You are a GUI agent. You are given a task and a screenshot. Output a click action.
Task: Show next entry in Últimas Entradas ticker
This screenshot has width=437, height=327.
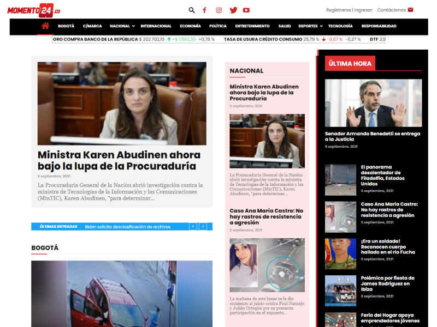[203, 226]
